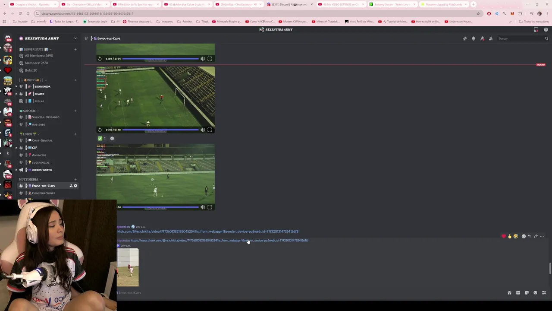Add reaction smiley next to checkmark reaction

[x=112, y=138]
